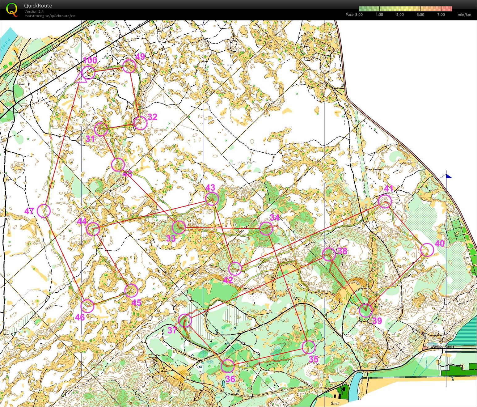Click the start triangle near control 100
This screenshot has width=477, height=407.
[x=81, y=78]
